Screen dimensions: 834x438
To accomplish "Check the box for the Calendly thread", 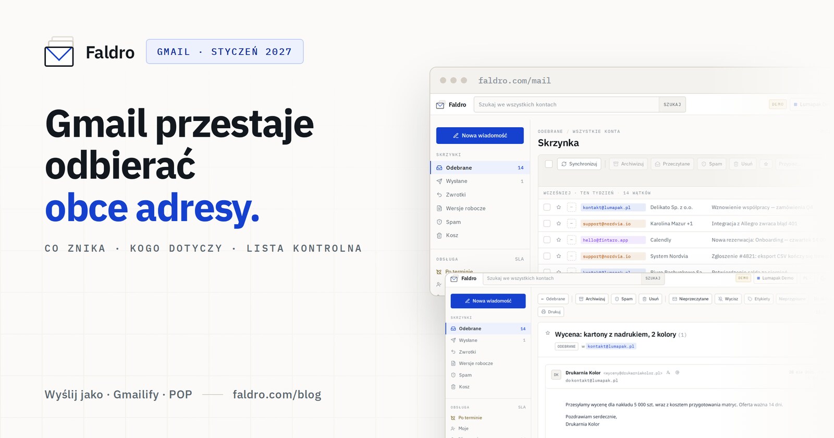I will pyautogui.click(x=547, y=240).
